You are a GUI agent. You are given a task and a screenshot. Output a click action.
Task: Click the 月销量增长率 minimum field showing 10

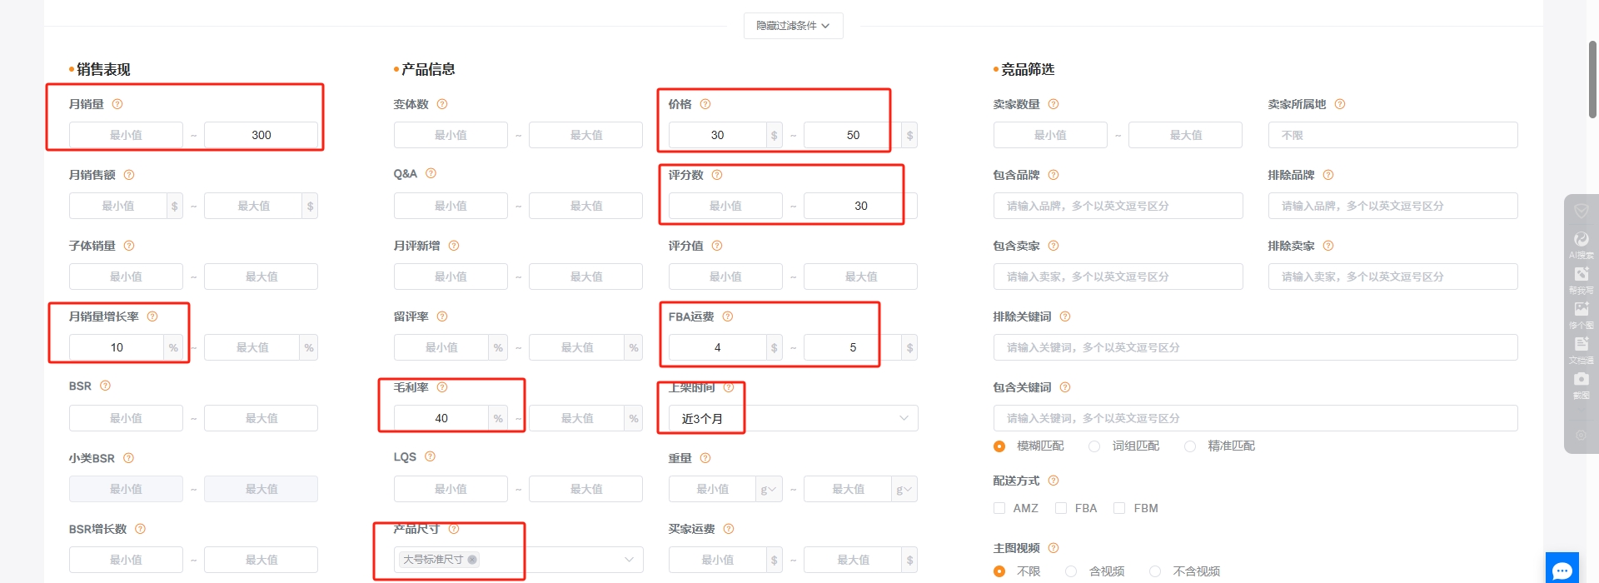point(117,347)
